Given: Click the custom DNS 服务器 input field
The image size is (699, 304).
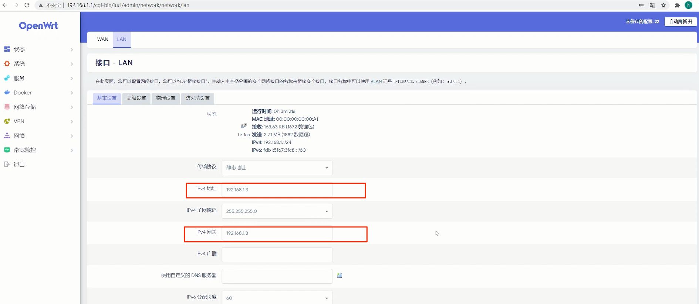Looking at the screenshot, I should (x=277, y=276).
